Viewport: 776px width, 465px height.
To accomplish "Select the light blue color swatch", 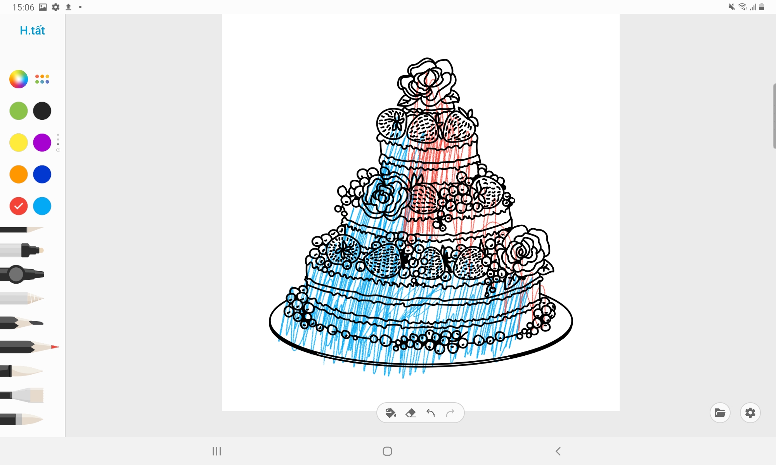I will pyautogui.click(x=42, y=206).
